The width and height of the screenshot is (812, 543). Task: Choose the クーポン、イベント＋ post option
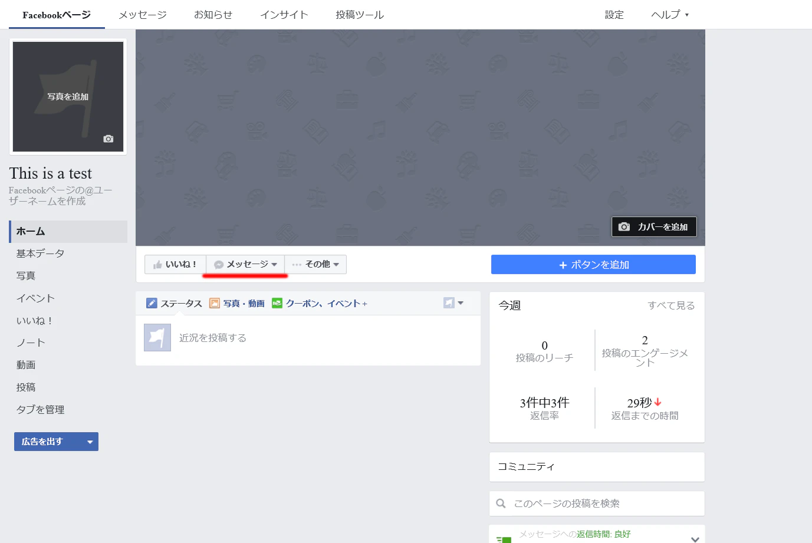click(x=320, y=303)
